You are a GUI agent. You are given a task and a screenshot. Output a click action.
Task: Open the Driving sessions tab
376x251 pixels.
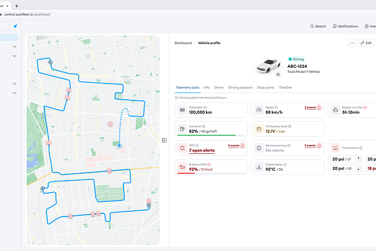point(240,87)
